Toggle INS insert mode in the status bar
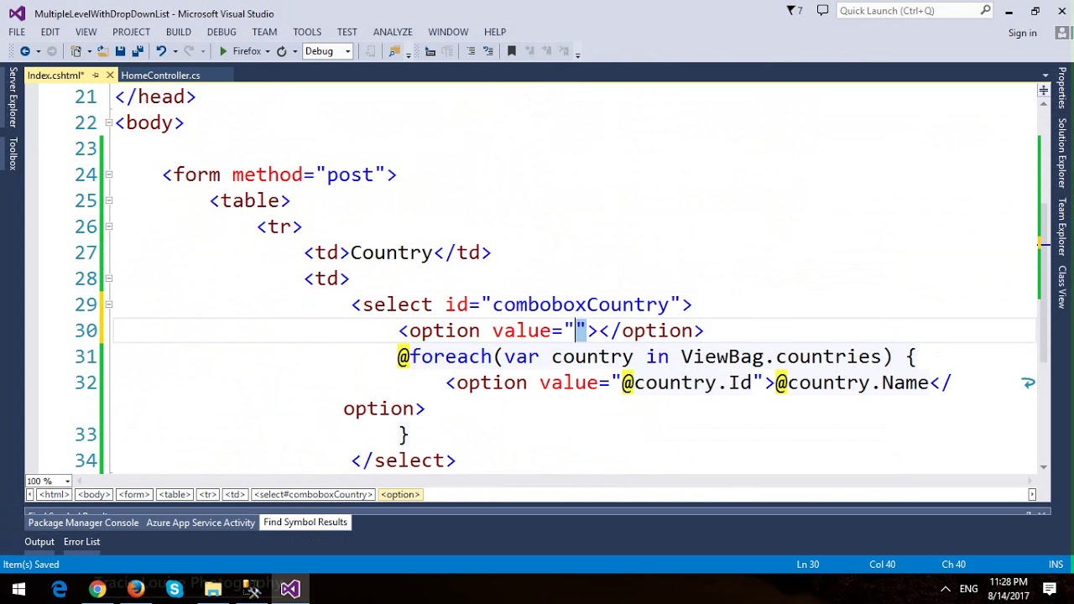The height and width of the screenshot is (604, 1074). click(x=1056, y=565)
